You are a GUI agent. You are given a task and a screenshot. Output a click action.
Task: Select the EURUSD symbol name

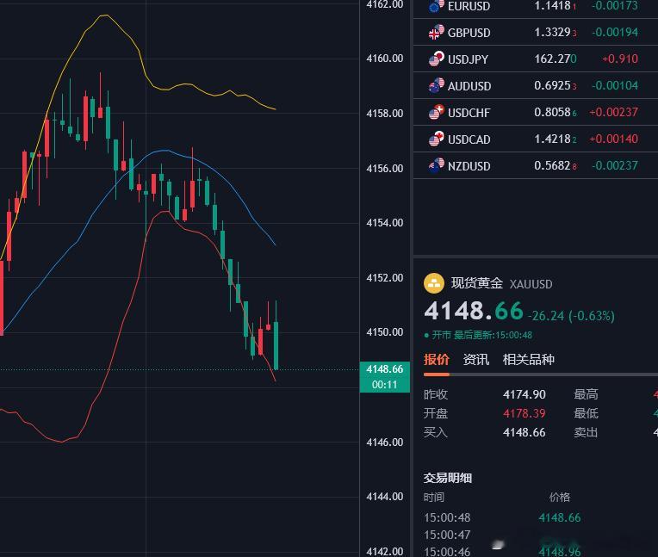[469, 6]
